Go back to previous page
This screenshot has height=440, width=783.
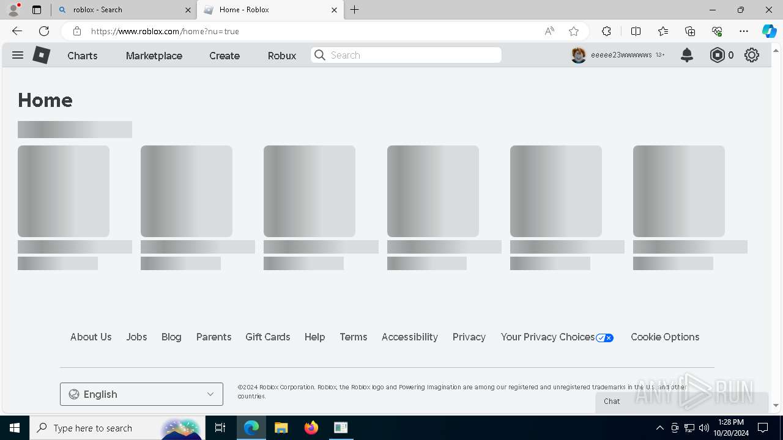click(x=17, y=31)
